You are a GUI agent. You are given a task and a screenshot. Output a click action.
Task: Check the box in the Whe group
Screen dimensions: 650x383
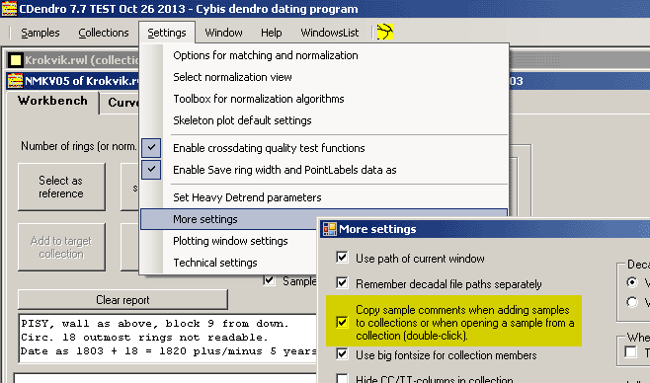pyautogui.click(x=631, y=352)
